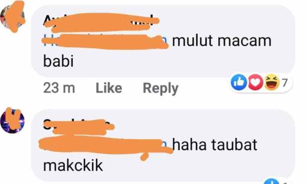Reply to the 'mulut macam babi' comment
Viewport: 307px width, 184px height.
pos(161,88)
